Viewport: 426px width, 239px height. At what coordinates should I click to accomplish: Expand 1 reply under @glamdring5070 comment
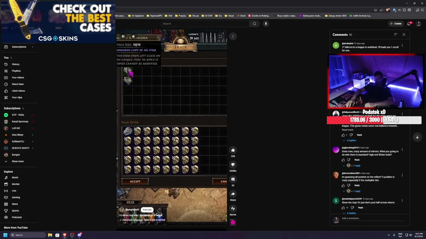point(351,166)
